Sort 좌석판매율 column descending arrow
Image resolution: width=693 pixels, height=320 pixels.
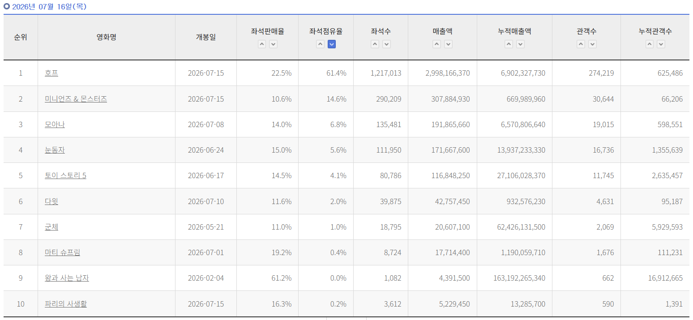(274, 44)
